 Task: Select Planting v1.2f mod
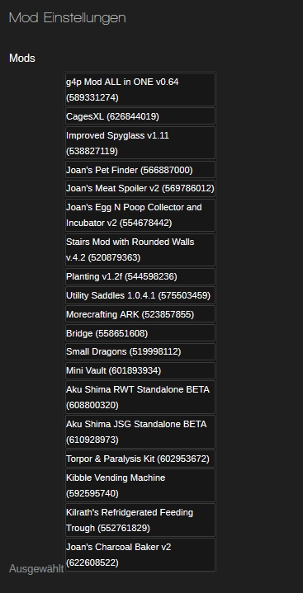click(x=140, y=276)
